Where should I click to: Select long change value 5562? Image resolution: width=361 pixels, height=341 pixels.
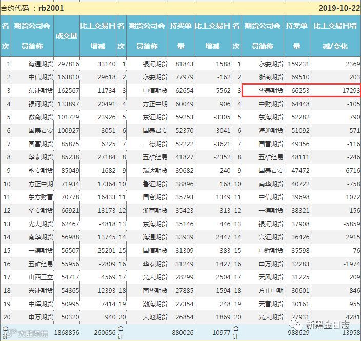(x=223, y=90)
